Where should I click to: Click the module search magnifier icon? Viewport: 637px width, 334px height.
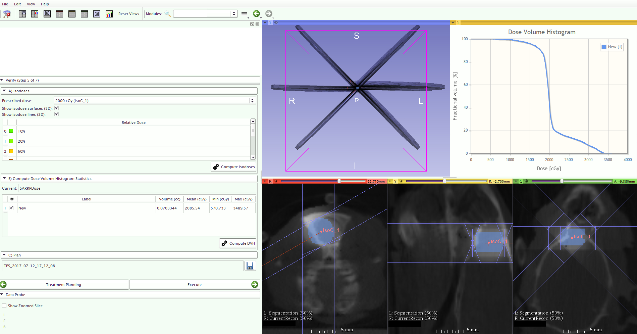[x=167, y=14]
